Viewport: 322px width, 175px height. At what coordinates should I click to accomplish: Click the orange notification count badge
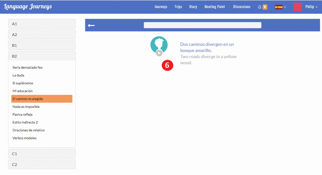point(265,7)
